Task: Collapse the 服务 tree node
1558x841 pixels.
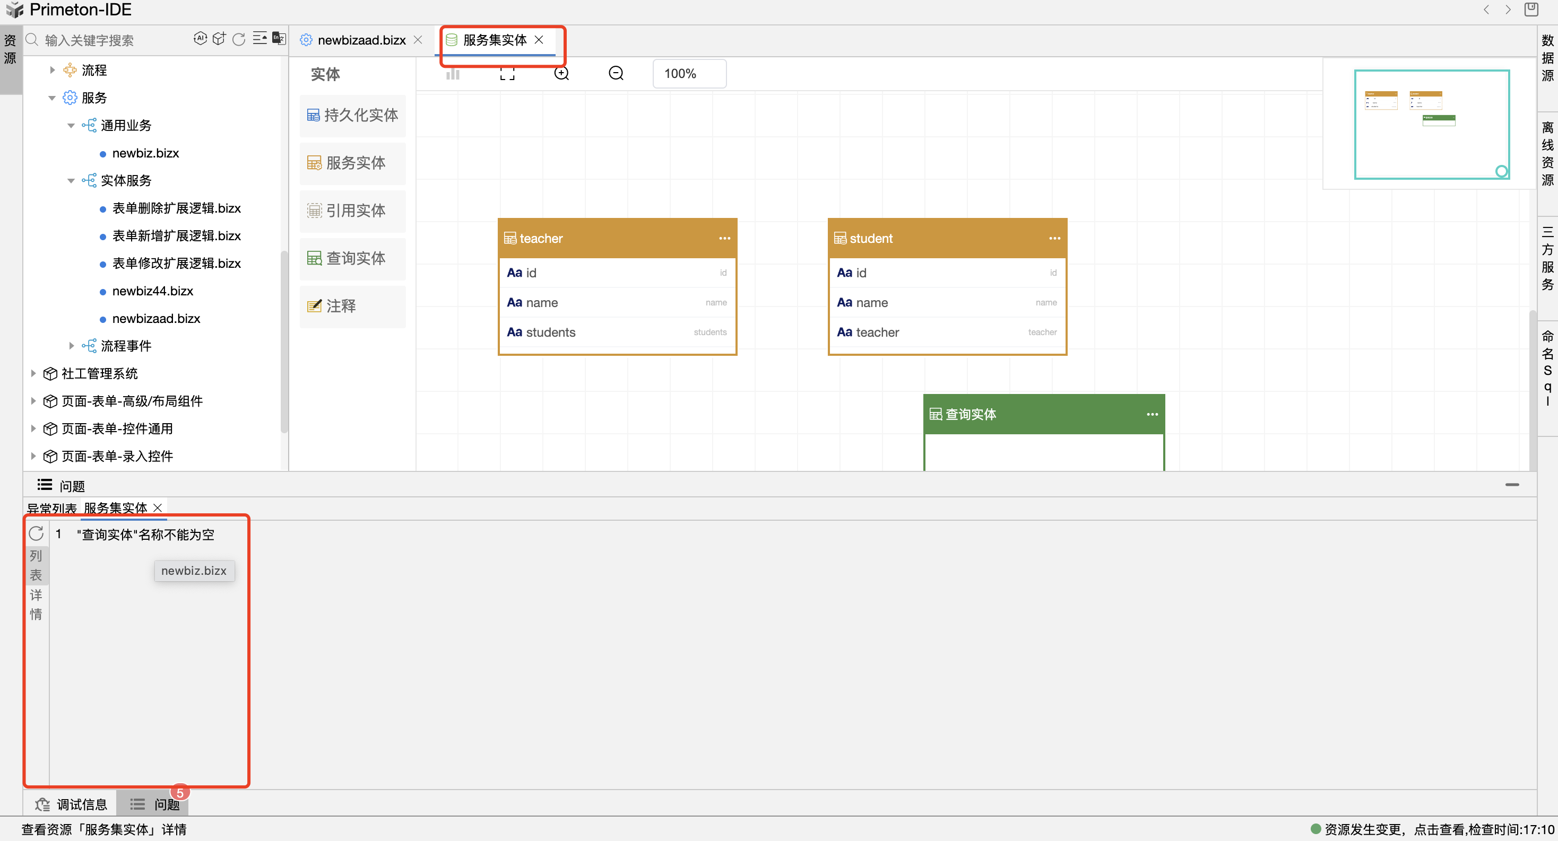Action: coord(52,98)
